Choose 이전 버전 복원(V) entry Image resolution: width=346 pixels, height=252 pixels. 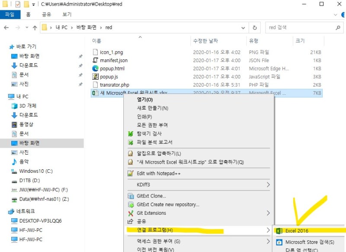click(x=155, y=250)
